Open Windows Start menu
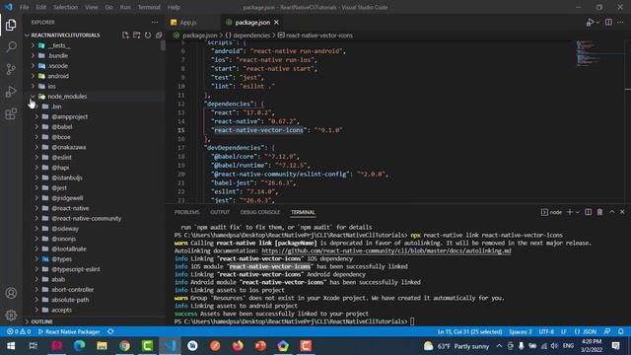 pyautogui.click(x=11, y=346)
